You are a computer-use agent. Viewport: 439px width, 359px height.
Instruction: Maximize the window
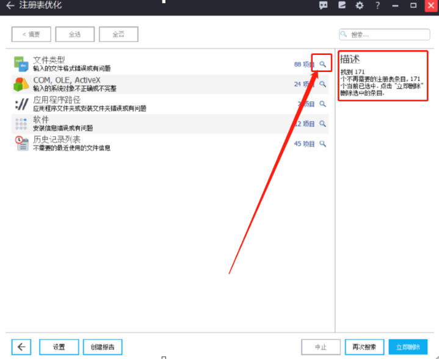pos(413,5)
